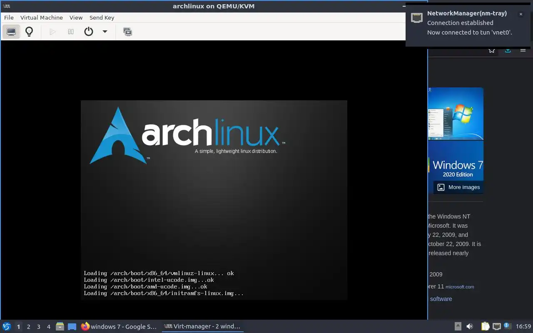533x333 pixels.
Task: Follow the microsoft.com link
Action: click(460, 287)
